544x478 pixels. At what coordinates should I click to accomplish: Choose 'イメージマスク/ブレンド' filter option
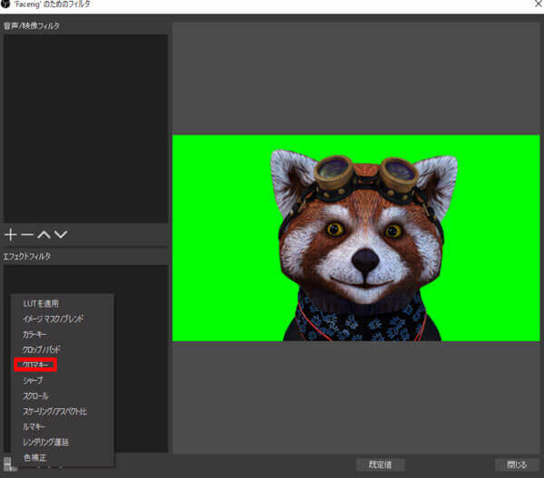pos(53,319)
